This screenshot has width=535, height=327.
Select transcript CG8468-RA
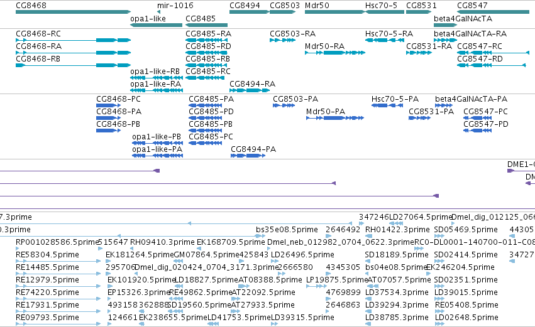tap(73, 53)
